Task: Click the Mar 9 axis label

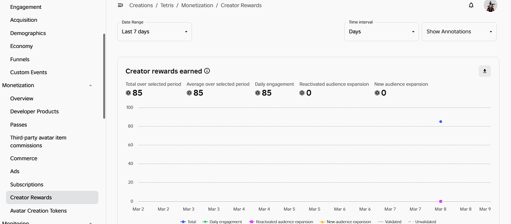Action: click(x=485, y=209)
